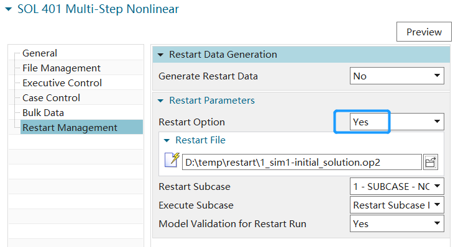
Task: Open the Execute Subcase dropdown
Action: pyautogui.click(x=397, y=205)
